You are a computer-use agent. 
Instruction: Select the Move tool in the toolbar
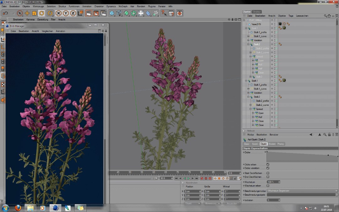click(x=28, y=13)
